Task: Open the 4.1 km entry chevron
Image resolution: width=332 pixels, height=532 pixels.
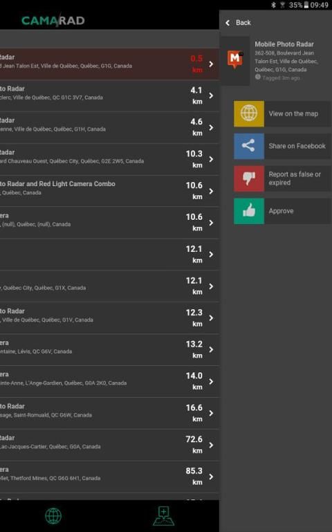Action: coord(211,95)
